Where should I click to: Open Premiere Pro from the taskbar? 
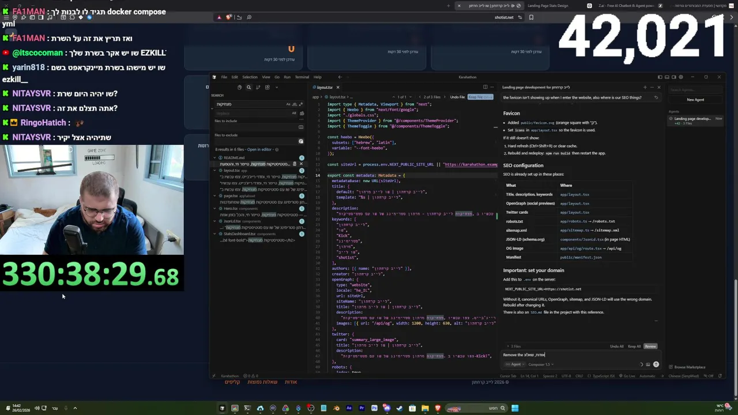click(x=362, y=408)
